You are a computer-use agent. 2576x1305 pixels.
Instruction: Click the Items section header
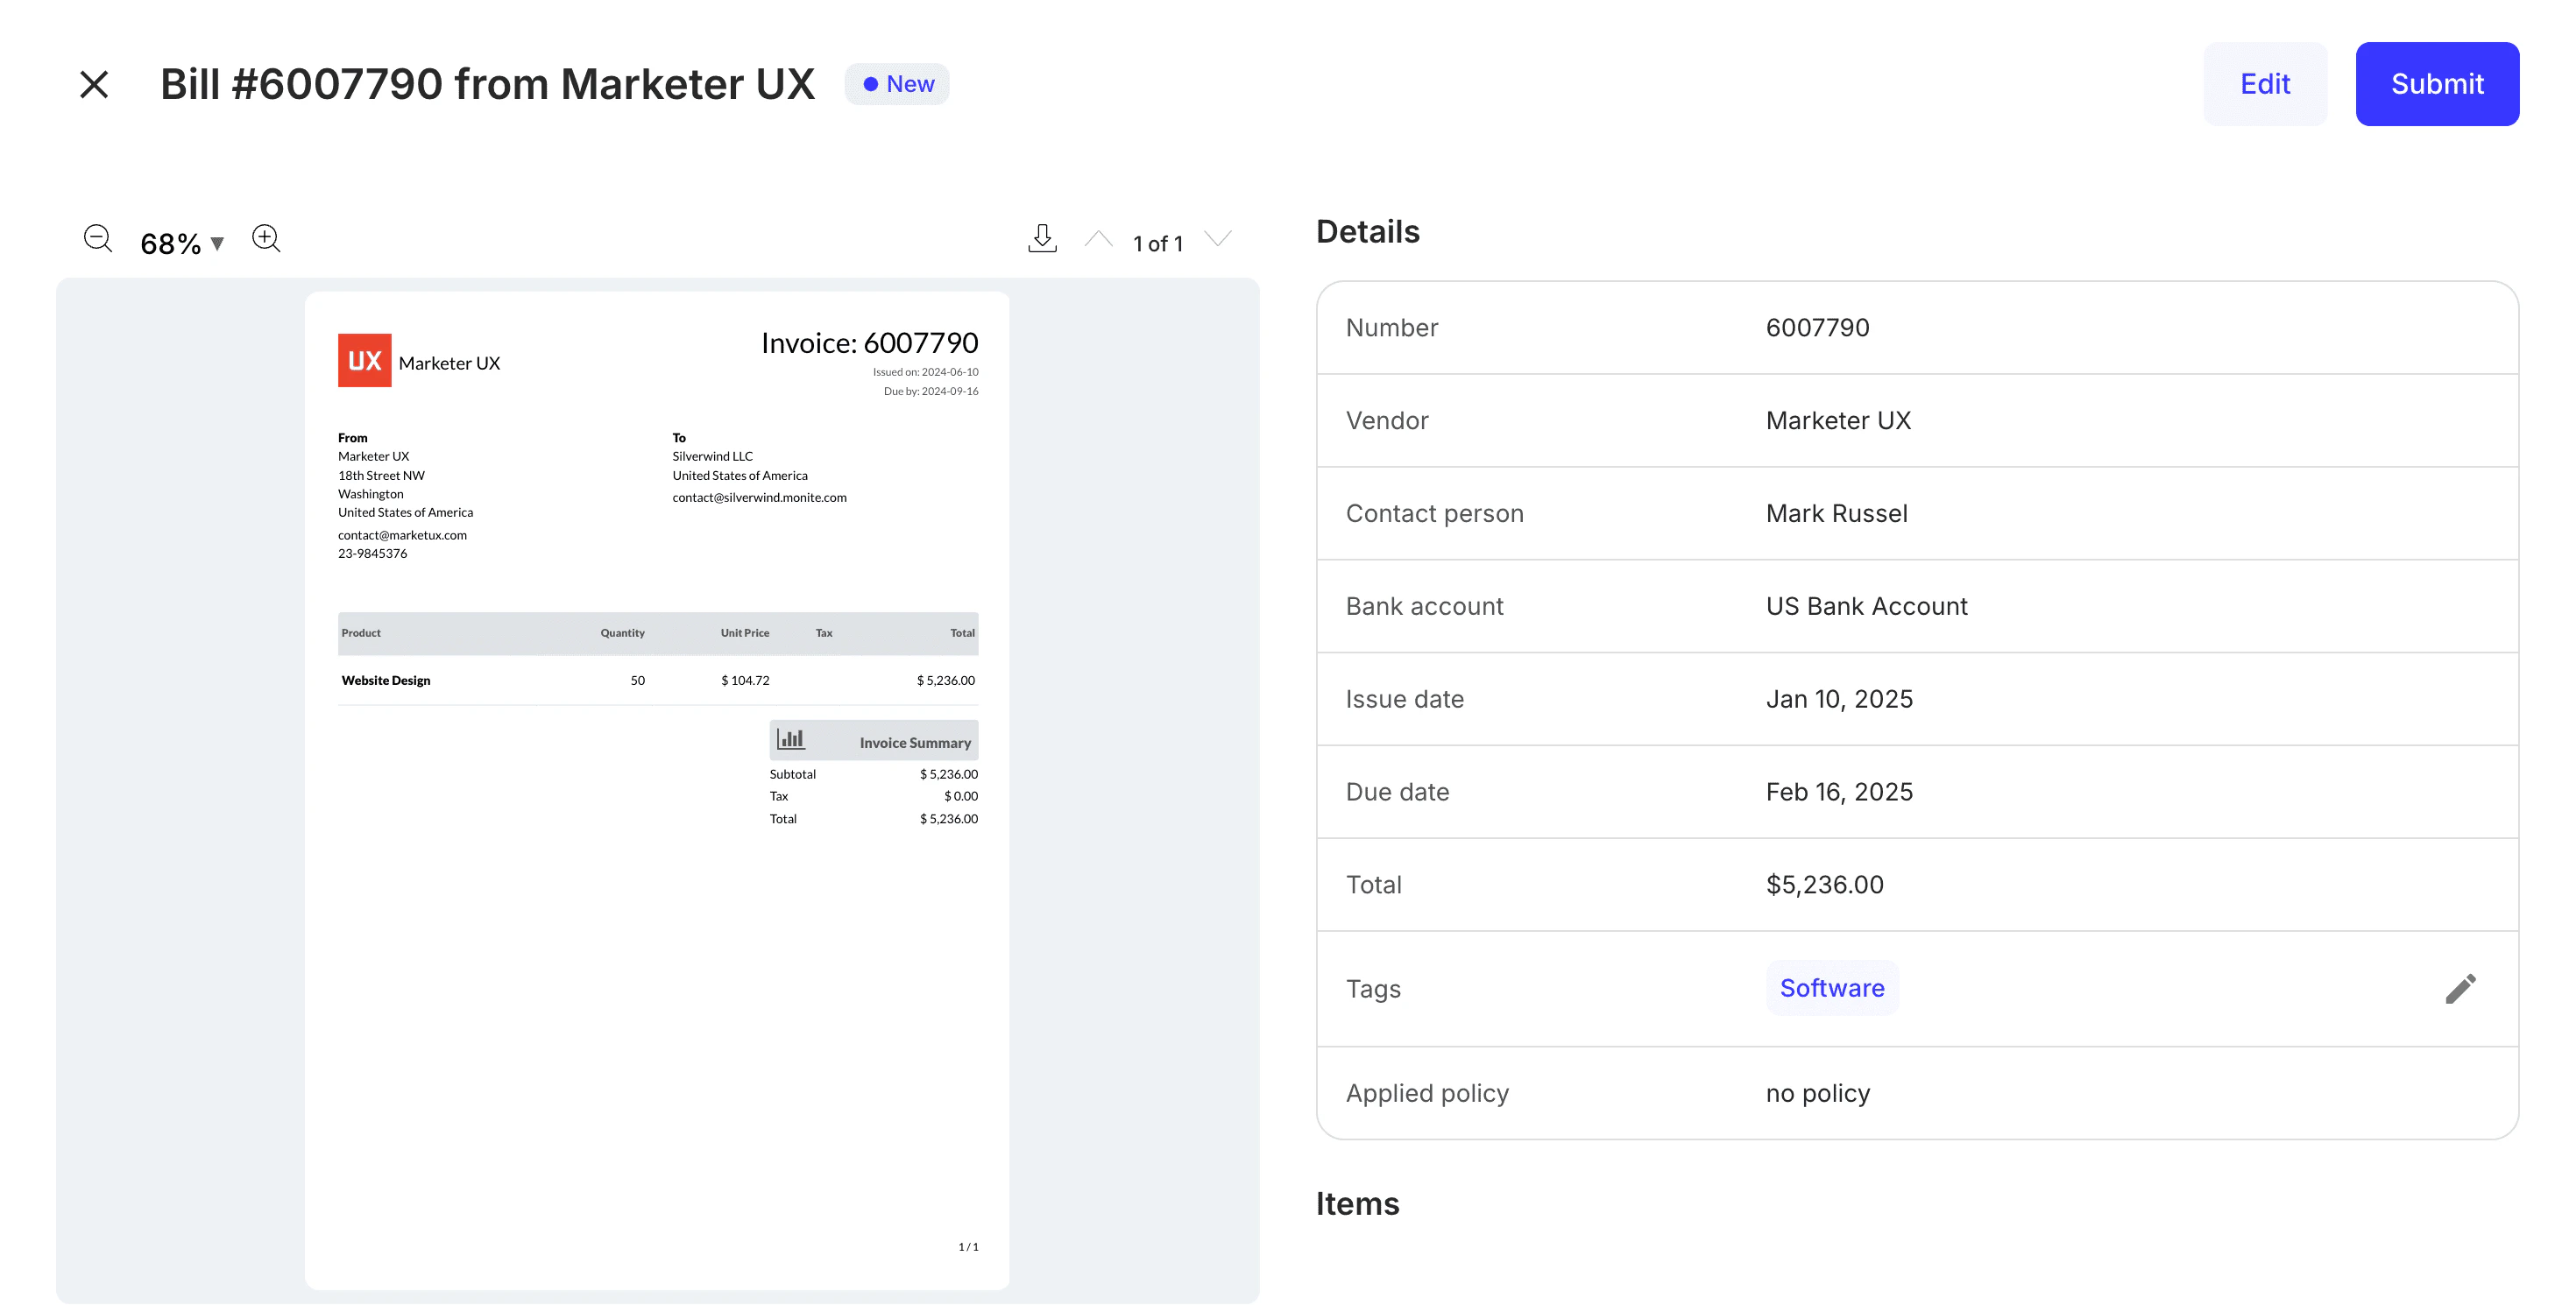pos(1357,1203)
